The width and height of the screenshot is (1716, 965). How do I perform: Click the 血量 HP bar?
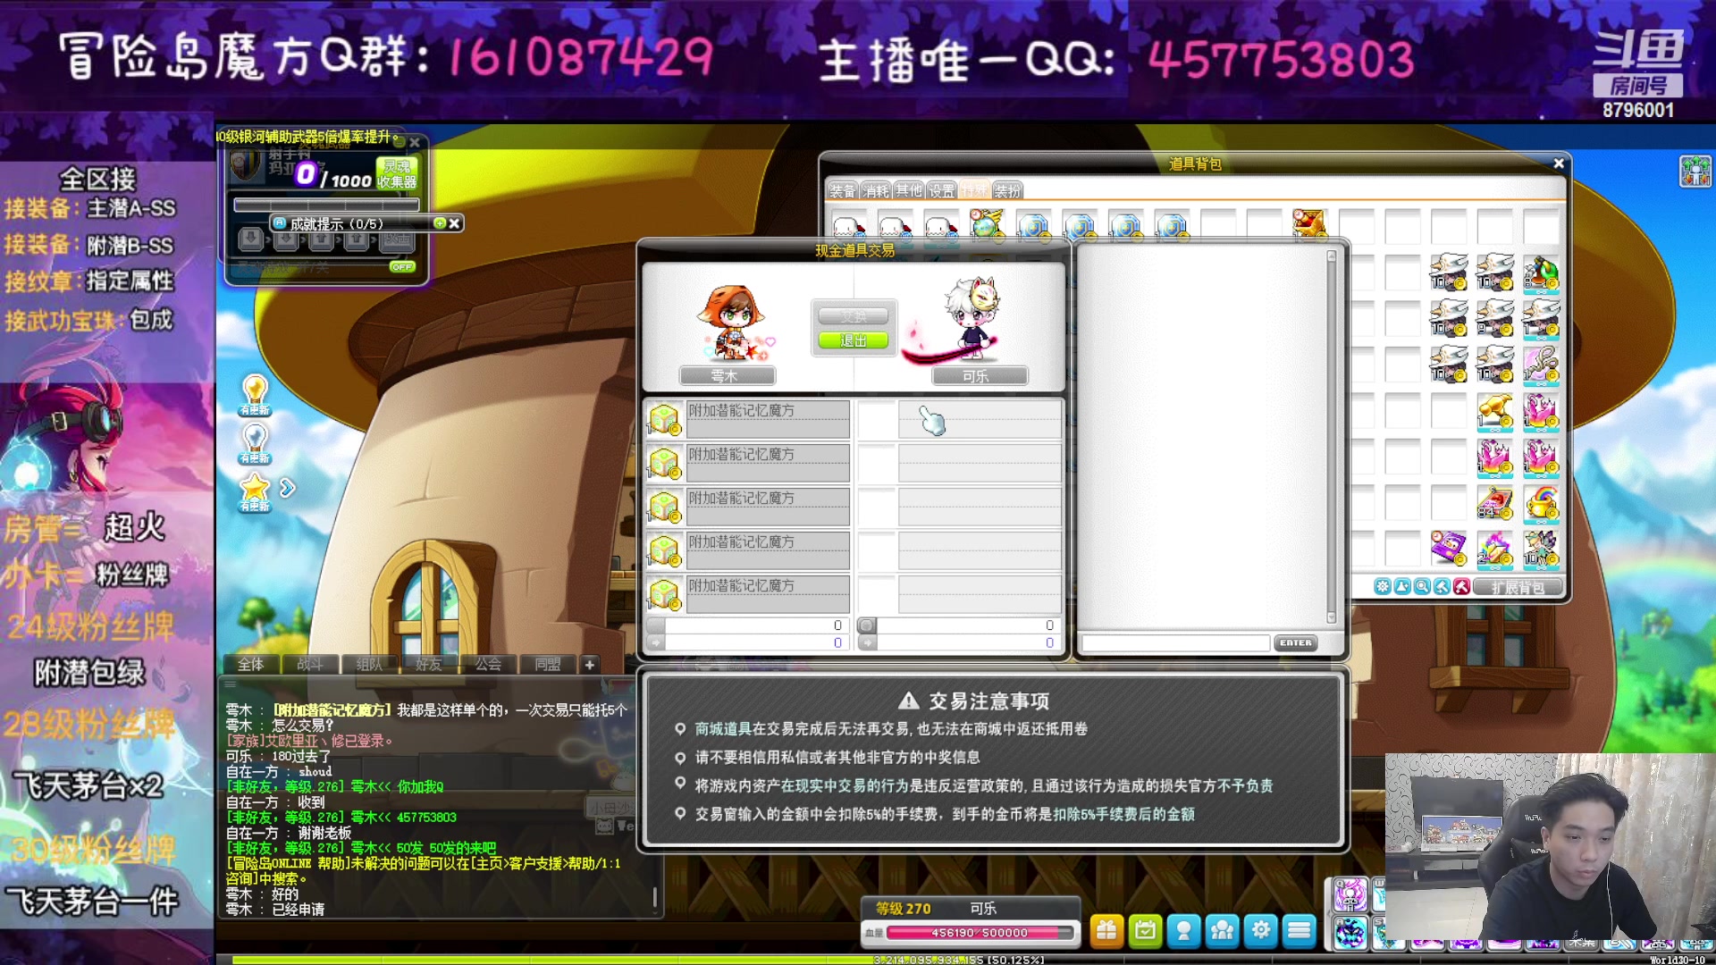coord(980,932)
